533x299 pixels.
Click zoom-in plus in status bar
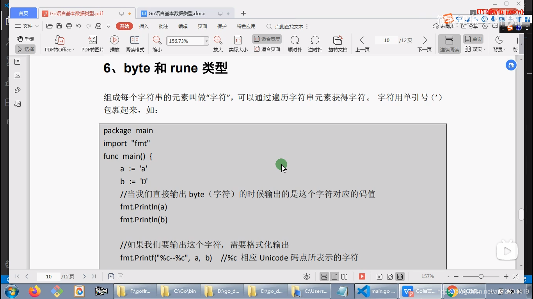pyautogui.click(x=506, y=276)
